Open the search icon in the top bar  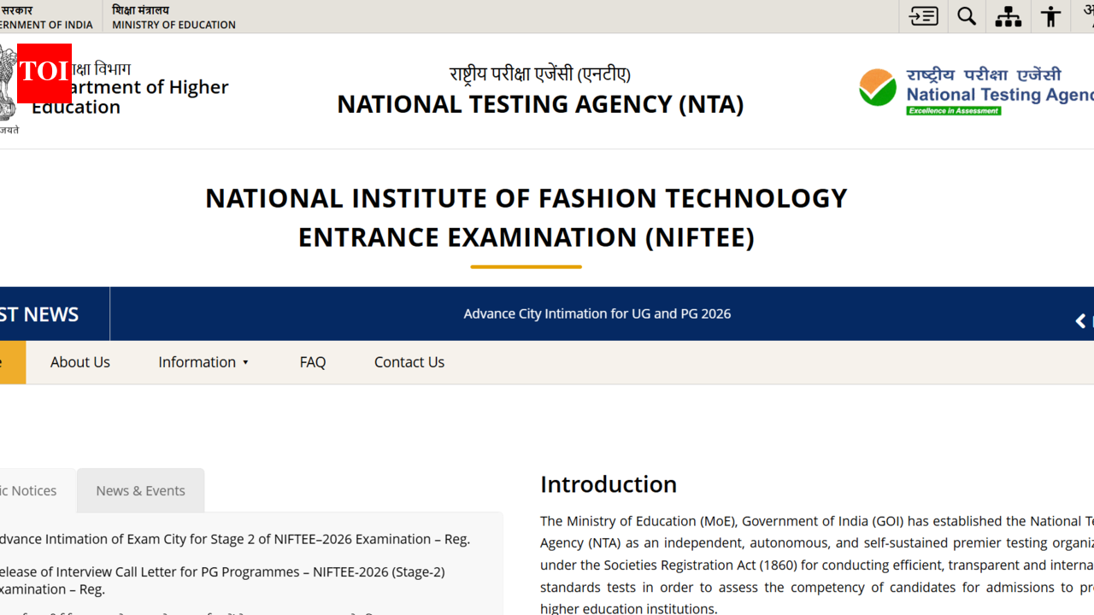pos(966,16)
